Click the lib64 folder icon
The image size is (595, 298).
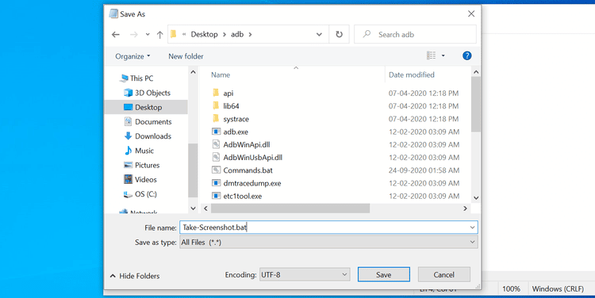pyautogui.click(x=216, y=105)
